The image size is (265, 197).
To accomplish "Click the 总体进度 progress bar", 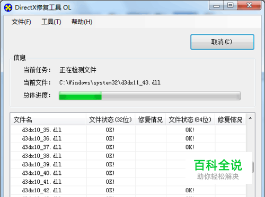I will click(149, 96).
